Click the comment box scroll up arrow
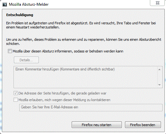The image size is (166, 134). tap(160, 70)
